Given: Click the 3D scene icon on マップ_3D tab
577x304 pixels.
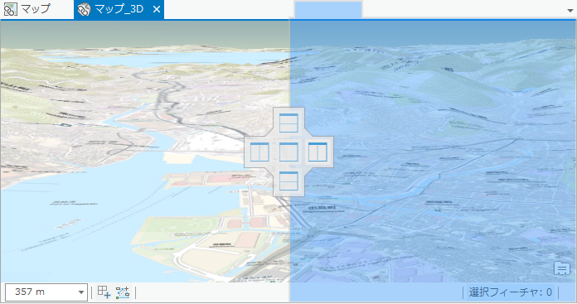Looking at the screenshot, I should [84, 9].
